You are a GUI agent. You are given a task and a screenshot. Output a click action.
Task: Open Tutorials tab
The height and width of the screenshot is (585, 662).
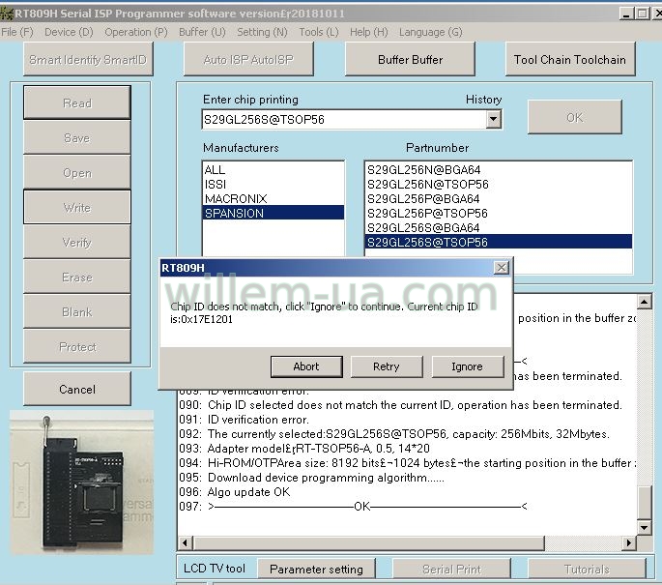pos(587,569)
